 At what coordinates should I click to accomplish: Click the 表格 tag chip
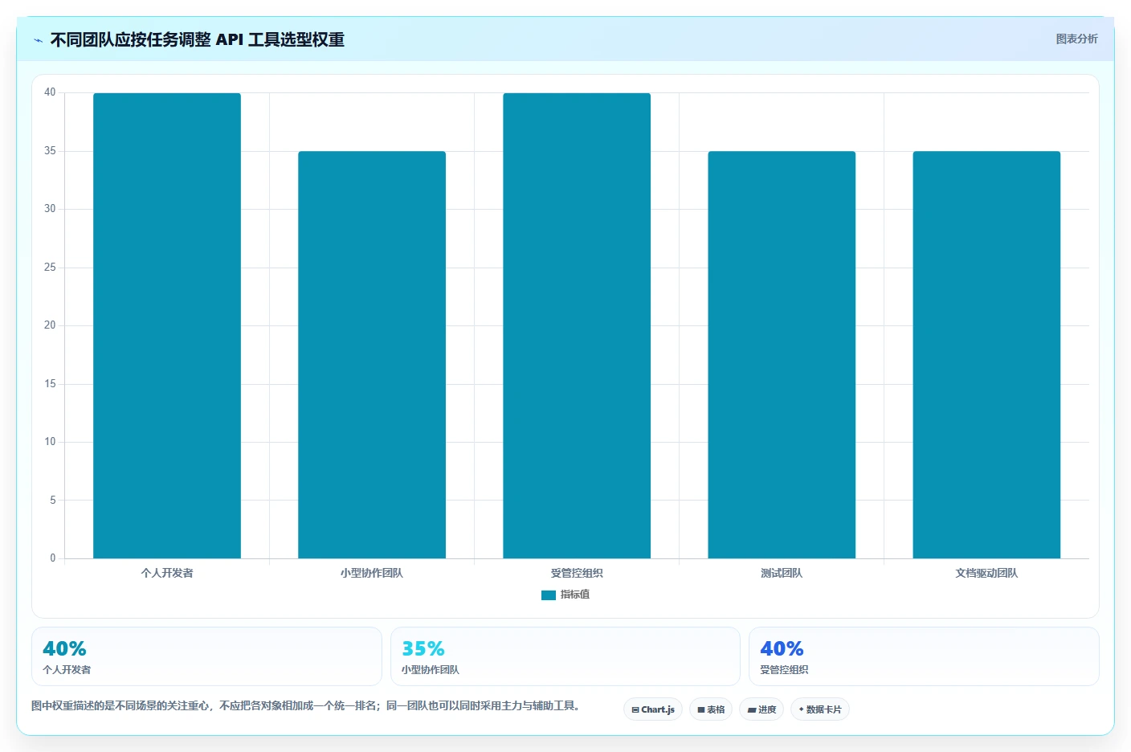click(711, 709)
